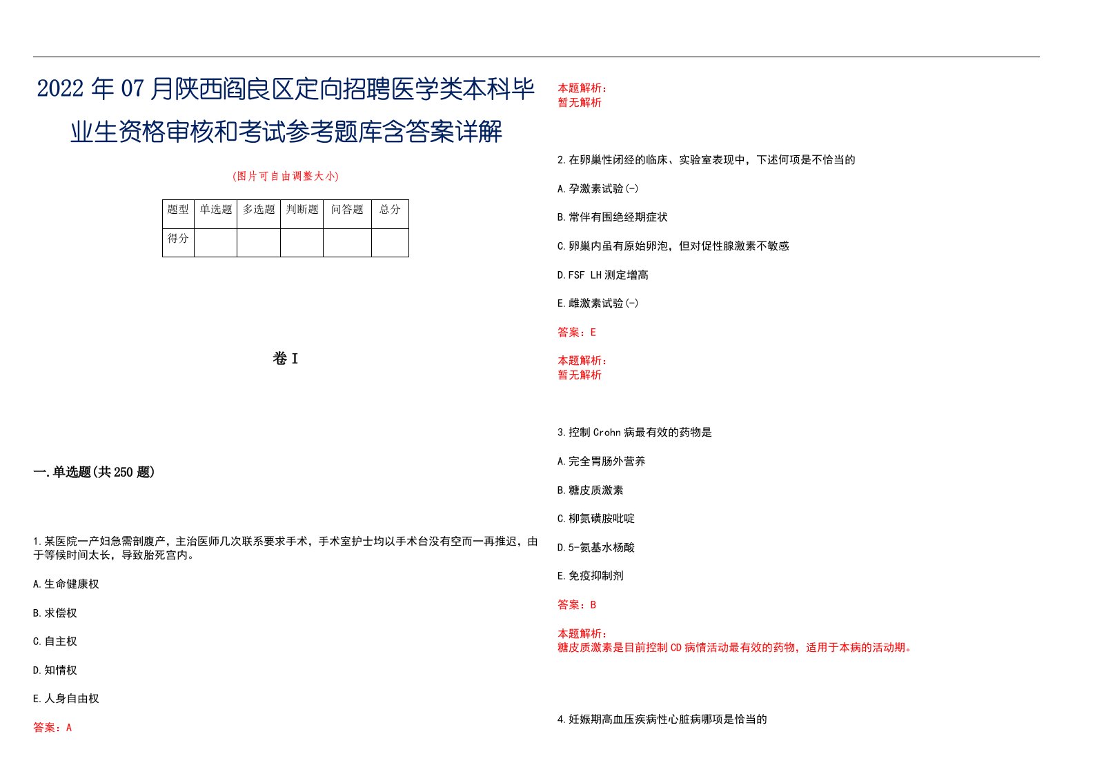Select option 'A.孕激素试验(-)'
The width and height of the screenshot is (1095, 774).
click(x=598, y=189)
